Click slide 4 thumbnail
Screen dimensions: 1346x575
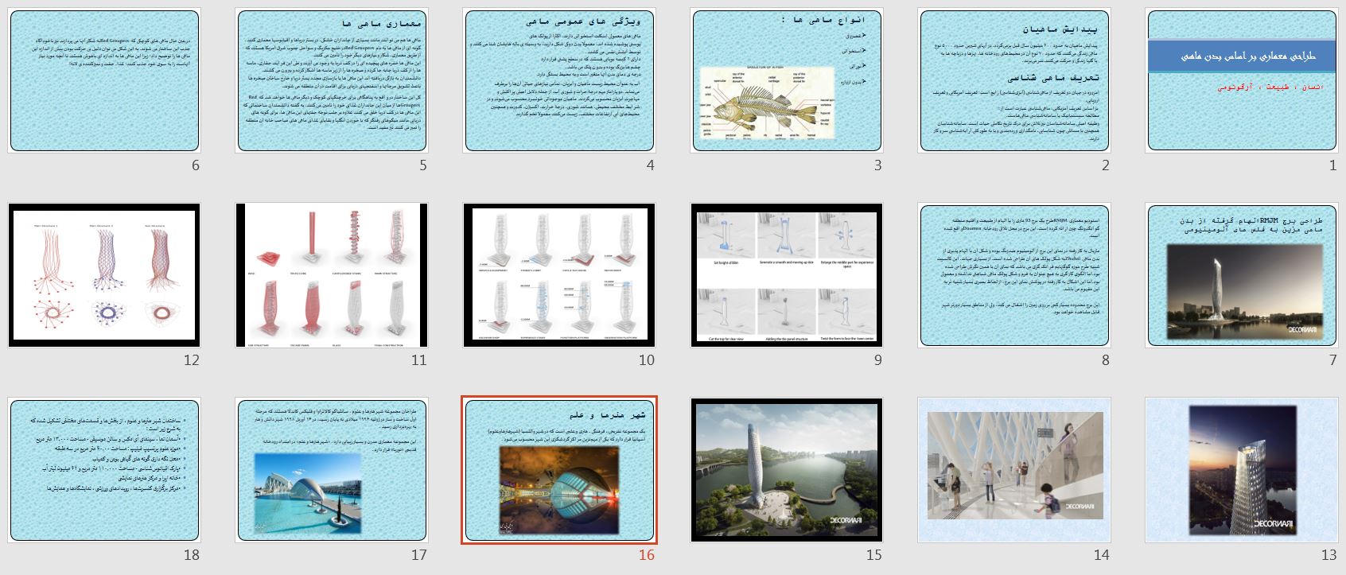click(x=558, y=80)
